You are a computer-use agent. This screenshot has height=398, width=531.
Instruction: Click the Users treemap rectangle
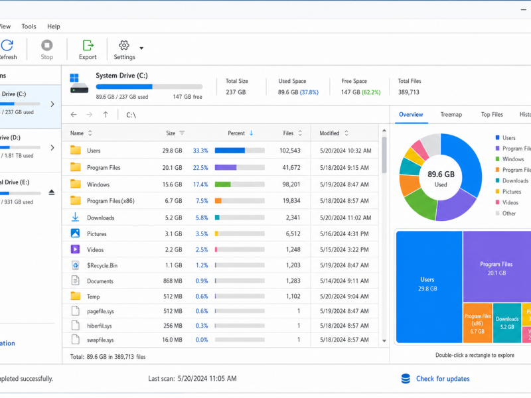pyautogui.click(x=429, y=287)
